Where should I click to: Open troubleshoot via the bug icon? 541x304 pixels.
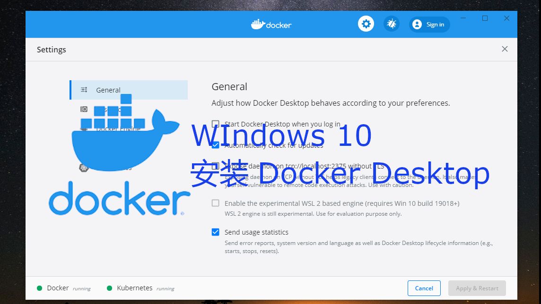pyautogui.click(x=391, y=24)
